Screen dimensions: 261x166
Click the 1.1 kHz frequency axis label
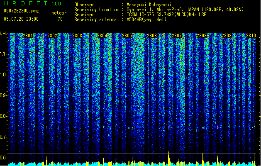click(3, 54)
